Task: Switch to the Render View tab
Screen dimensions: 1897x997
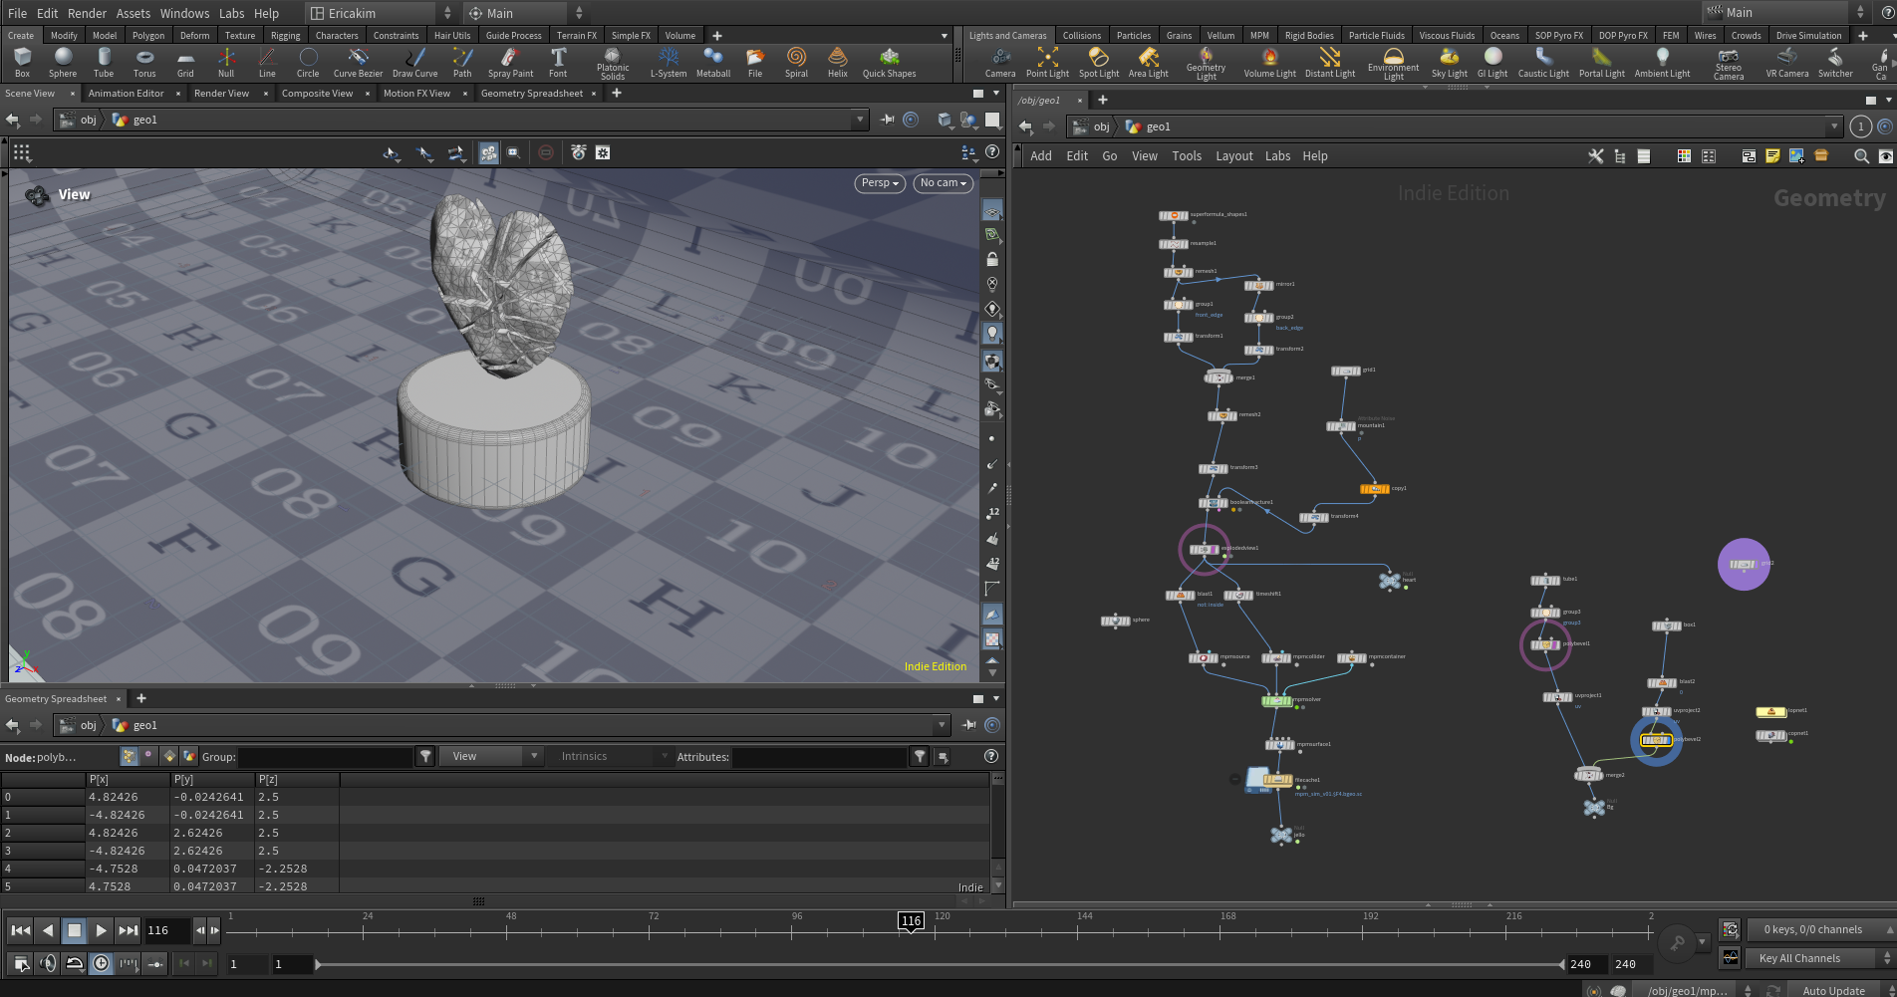Action: 221,94
